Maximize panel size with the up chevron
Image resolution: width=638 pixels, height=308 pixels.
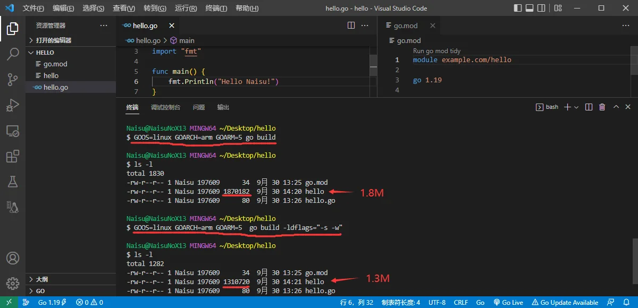pos(616,107)
